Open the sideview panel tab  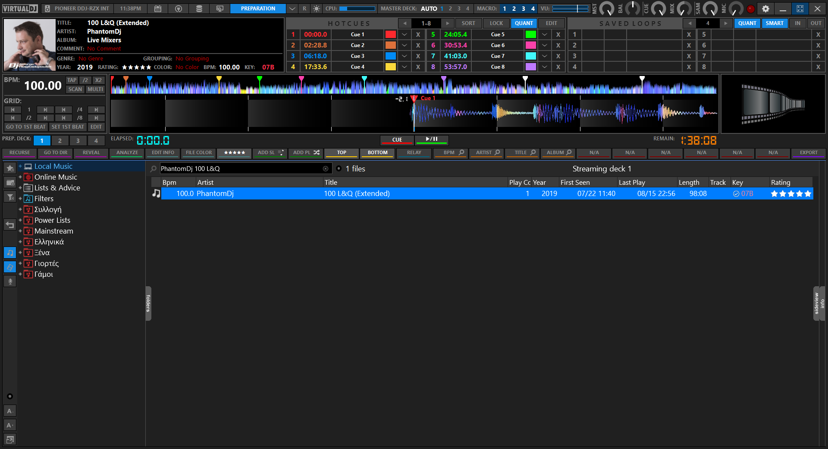(816, 304)
